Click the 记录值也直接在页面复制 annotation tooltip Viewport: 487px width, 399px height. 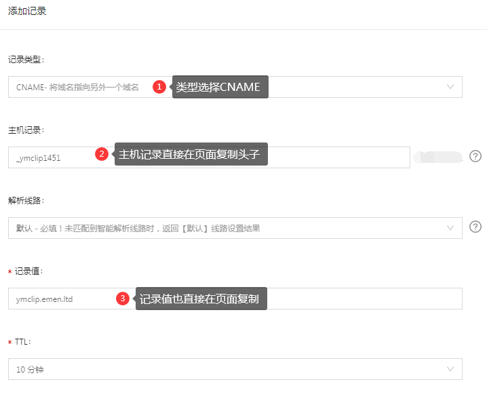[x=201, y=299]
